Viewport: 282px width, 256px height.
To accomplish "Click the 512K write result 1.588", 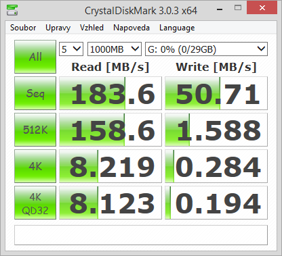I will click(216, 130).
